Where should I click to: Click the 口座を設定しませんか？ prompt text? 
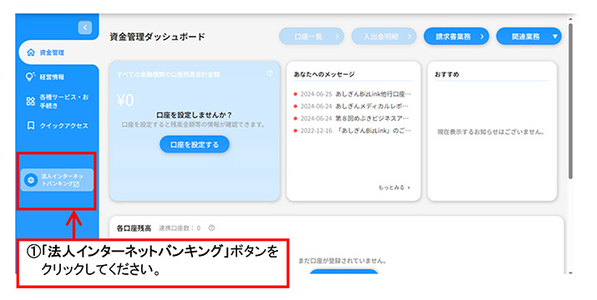195,115
